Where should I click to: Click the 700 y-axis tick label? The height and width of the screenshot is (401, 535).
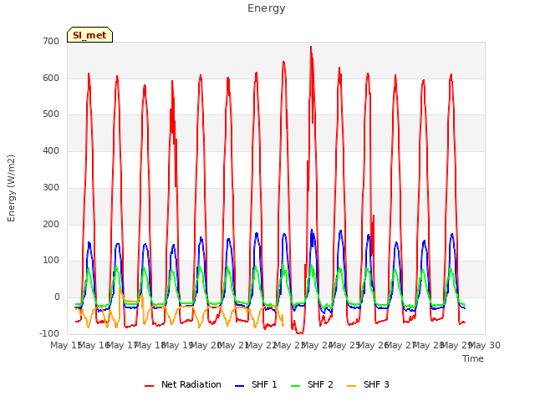(x=51, y=41)
